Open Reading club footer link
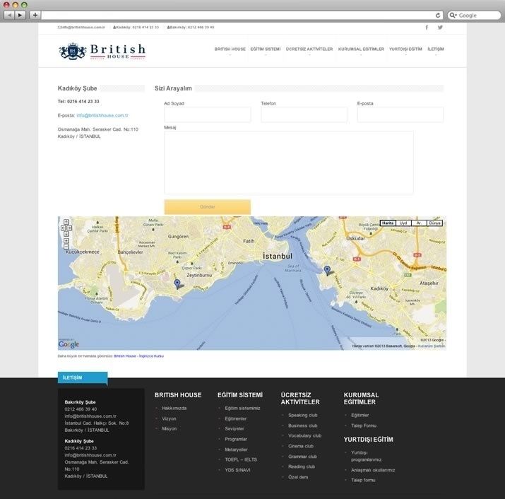Screen dimensions: 505x499 [302, 466]
